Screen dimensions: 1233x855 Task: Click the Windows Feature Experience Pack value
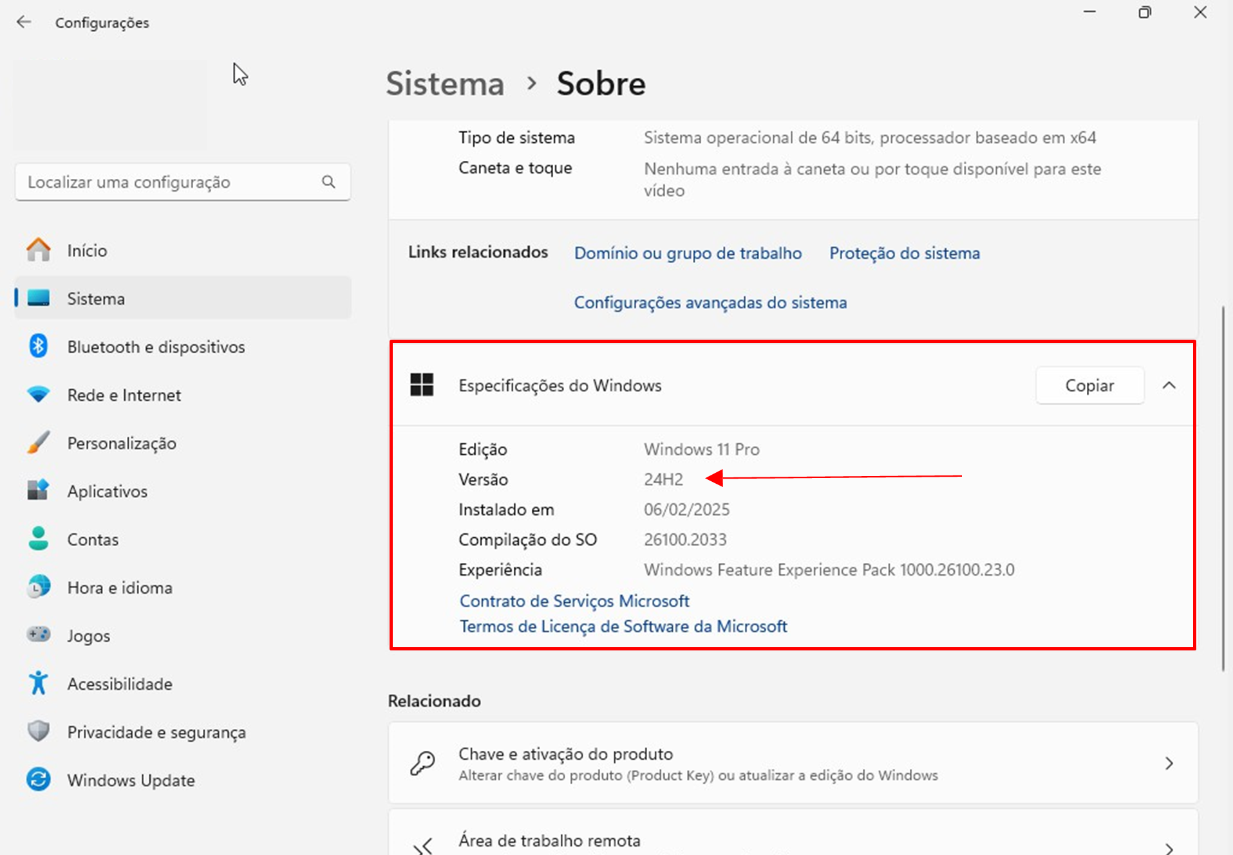click(829, 570)
